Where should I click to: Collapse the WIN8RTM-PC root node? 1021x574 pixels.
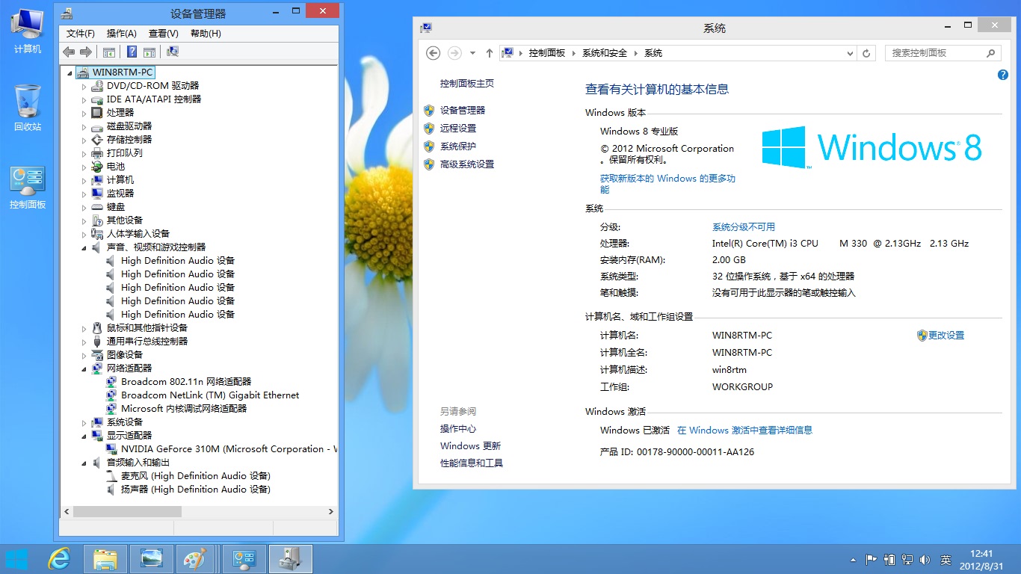pos(70,72)
